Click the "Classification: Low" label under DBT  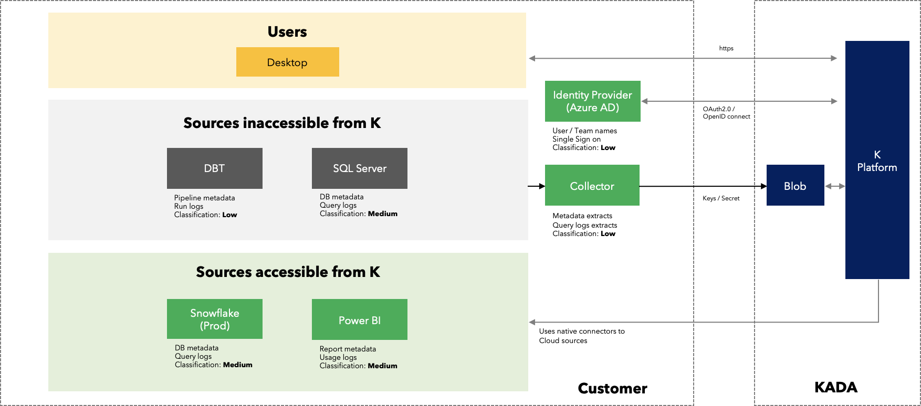coord(205,215)
